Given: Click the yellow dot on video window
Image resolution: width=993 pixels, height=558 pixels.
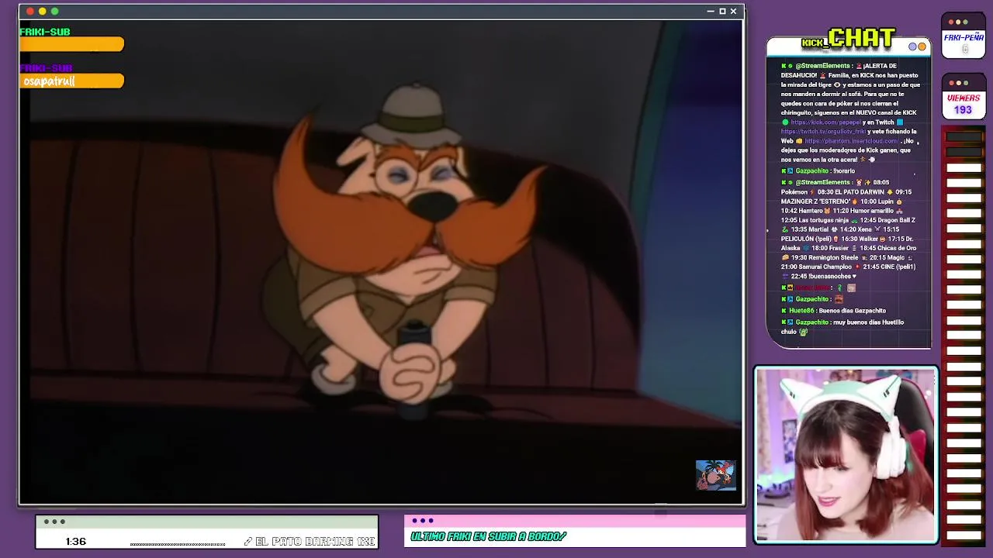Looking at the screenshot, I should [x=43, y=11].
